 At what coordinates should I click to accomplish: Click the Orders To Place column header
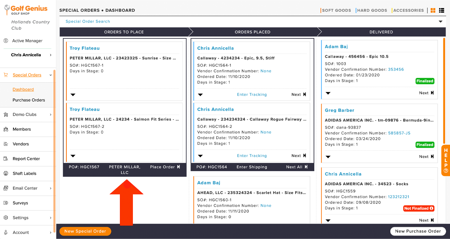(124, 32)
